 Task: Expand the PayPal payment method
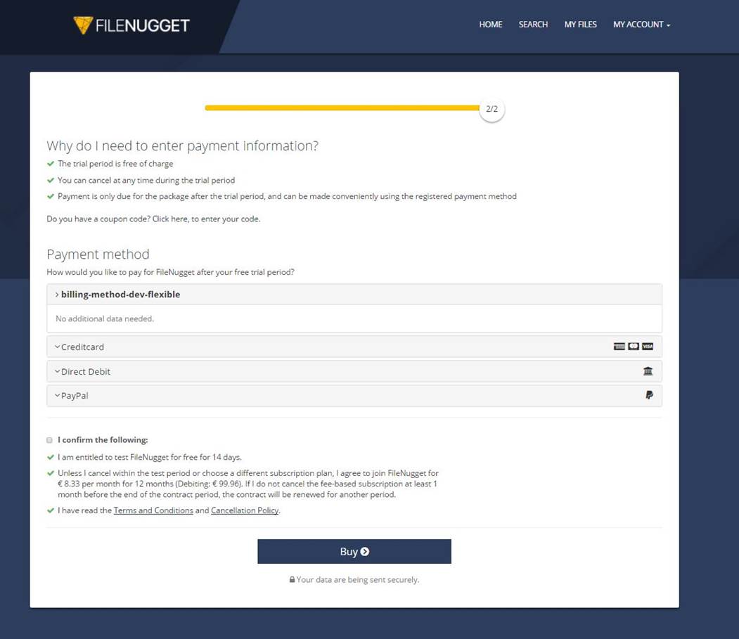[354, 396]
